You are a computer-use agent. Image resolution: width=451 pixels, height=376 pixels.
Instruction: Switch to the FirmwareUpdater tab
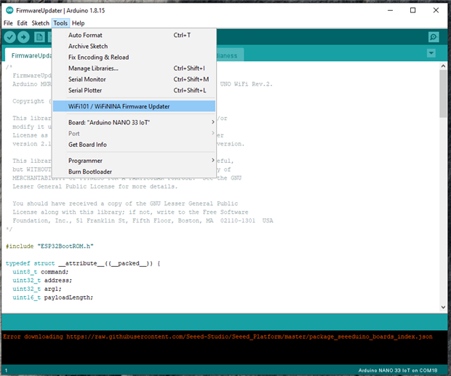click(x=29, y=55)
